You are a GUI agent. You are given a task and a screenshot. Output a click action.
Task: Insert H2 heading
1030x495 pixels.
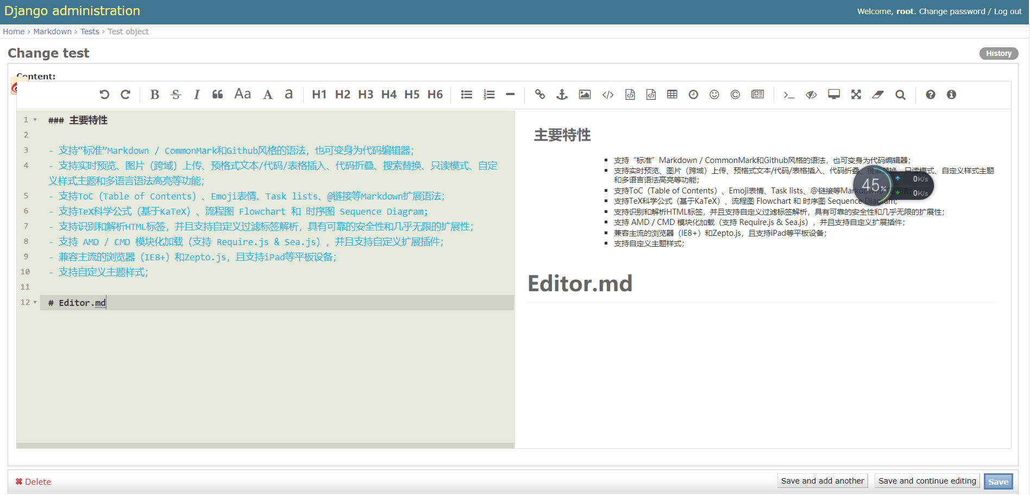(x=343, y=95)
